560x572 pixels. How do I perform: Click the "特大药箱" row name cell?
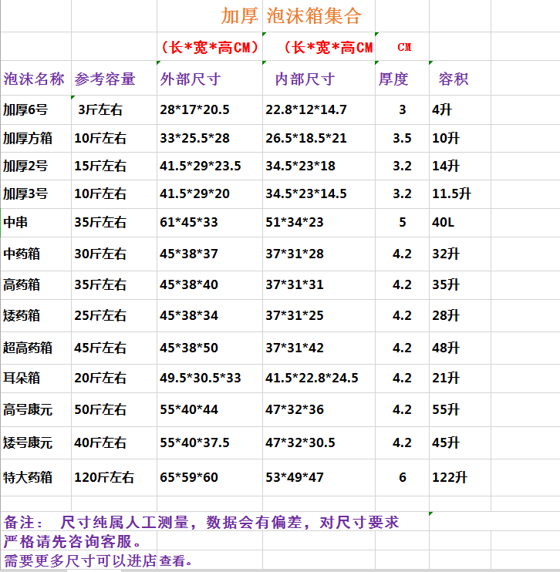point(29,477)
